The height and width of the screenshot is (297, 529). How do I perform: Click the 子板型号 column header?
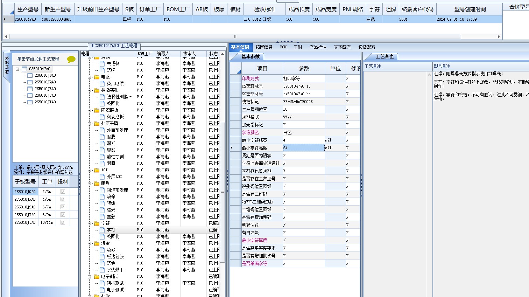(25, 181)
